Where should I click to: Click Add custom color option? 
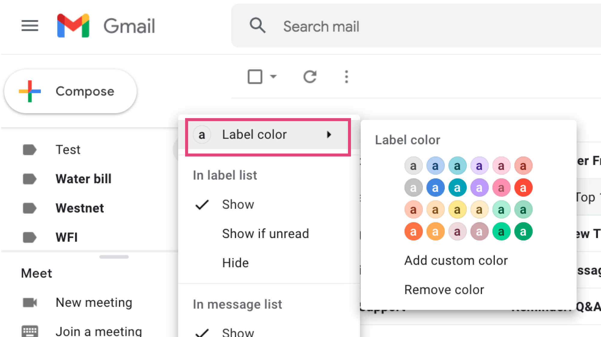pos(456,261)
